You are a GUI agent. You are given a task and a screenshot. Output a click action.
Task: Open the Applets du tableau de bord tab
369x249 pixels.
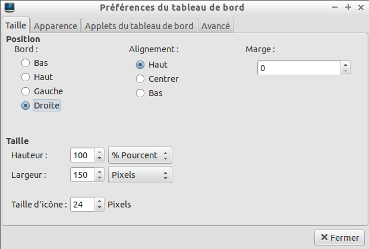tap(139, 26)
